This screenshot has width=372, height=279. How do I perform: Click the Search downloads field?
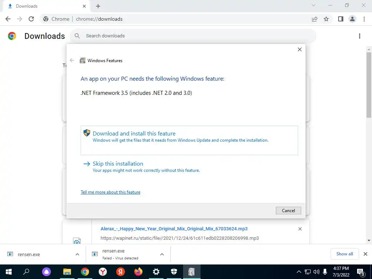tap(193, 36)
